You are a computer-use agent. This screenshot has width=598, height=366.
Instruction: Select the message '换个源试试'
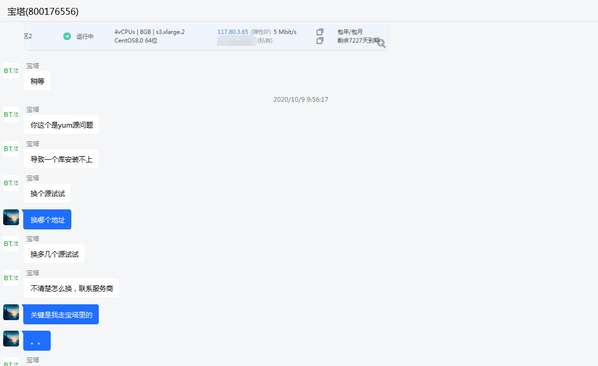[x=48, y=193]
